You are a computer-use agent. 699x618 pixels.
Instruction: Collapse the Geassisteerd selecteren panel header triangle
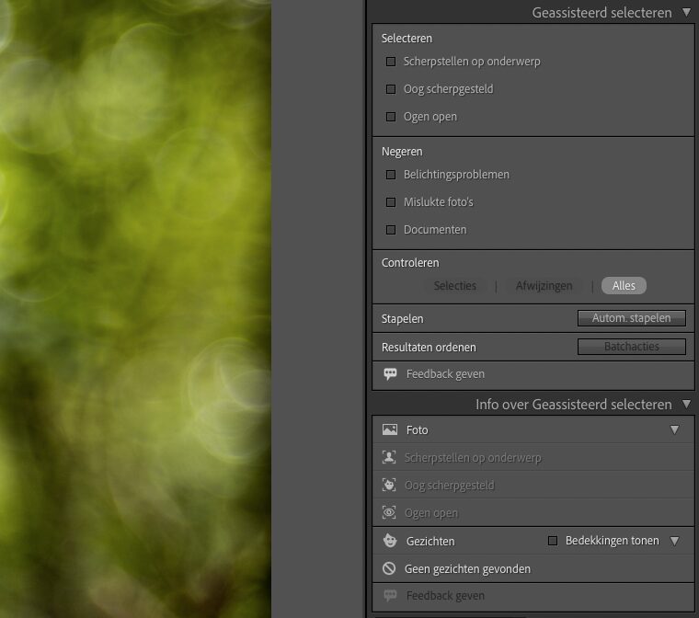686,12
